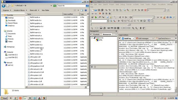Image resolution: width=178 pixels, height=100 pixels.
Task: Click the Zoom in magnifier icon
Action: pyautogui.click(x=133, y=28)
